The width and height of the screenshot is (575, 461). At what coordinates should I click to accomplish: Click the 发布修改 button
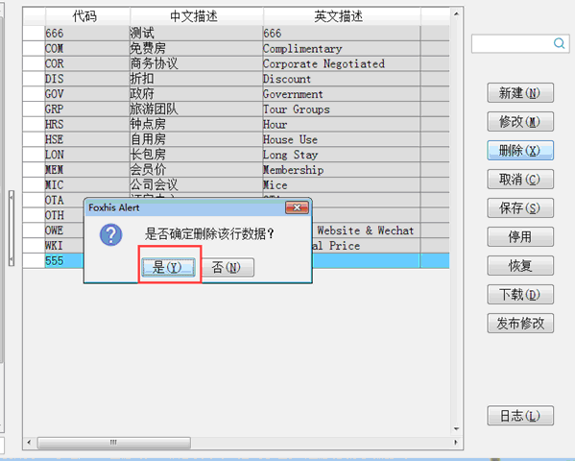point(520,324)
